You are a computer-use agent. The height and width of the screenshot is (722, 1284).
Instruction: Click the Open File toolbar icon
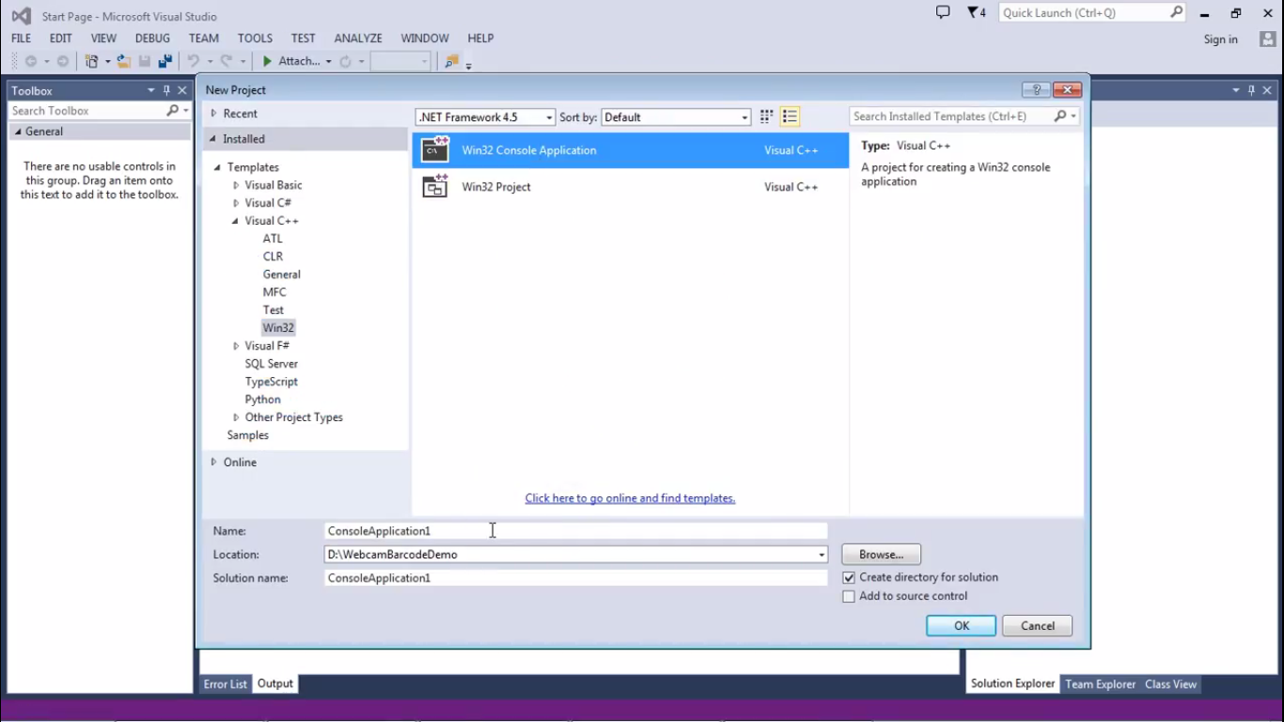click(123, 61)
